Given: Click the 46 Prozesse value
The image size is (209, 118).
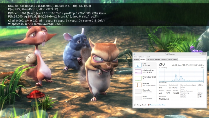Looking at the screenshot, I should point(160,93).
